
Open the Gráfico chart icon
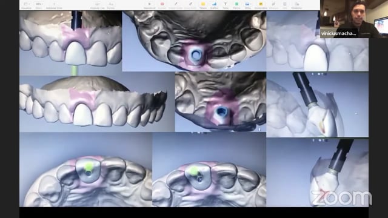214,4
